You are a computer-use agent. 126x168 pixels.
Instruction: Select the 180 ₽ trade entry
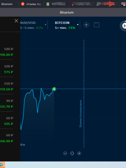tap(7, 52)
